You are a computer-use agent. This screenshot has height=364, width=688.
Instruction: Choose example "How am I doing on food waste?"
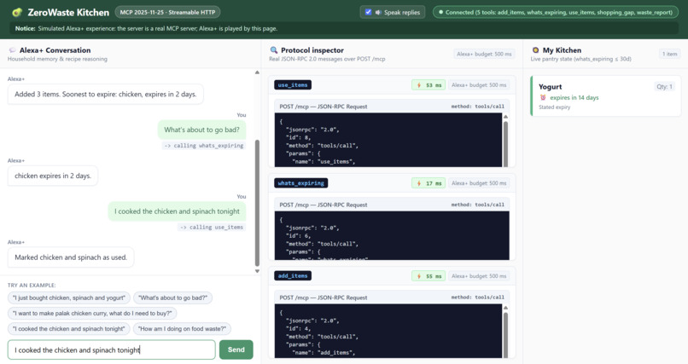182,328
